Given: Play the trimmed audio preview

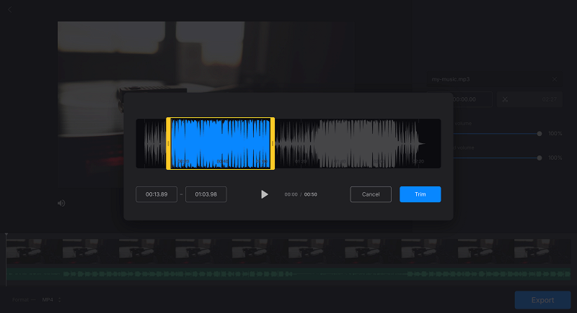Looking at the screenshot, I should point(264,194).
